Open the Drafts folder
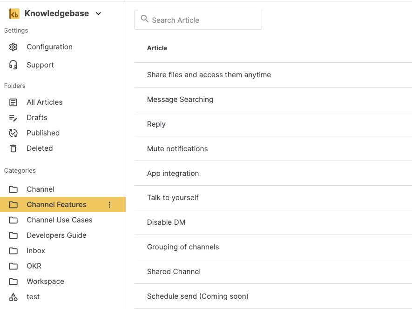Image resolution: width=412 pixels, height=309 pixels. (x=37, y=117)
